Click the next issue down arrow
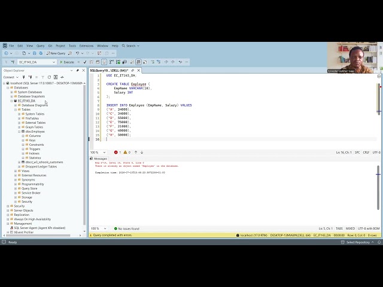This screenshot has width=383, height=287. tap(142, 152)
